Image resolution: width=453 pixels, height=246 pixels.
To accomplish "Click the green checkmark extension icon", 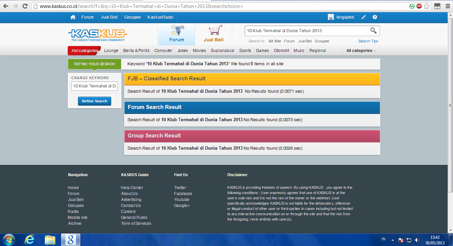I will [412, 6].
